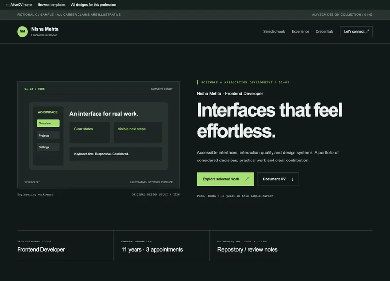390x281 pixels.
Task: Go back to AliveCV home
Action: pos(19,5)
